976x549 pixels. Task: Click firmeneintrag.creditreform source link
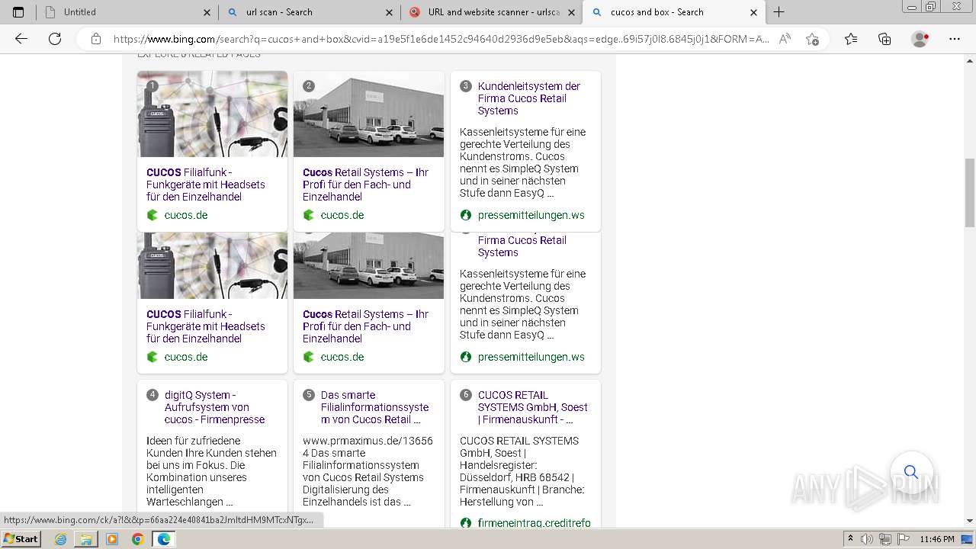(535, 523)
